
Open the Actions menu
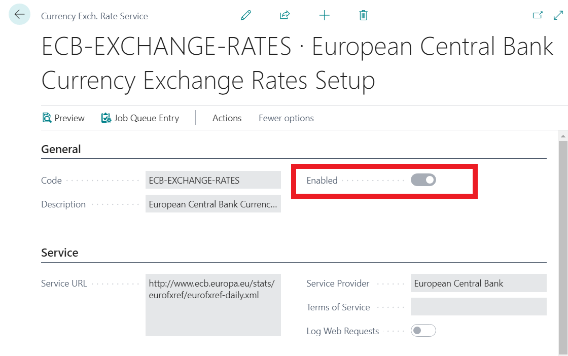pyautogui.click(x=227, y=118)
